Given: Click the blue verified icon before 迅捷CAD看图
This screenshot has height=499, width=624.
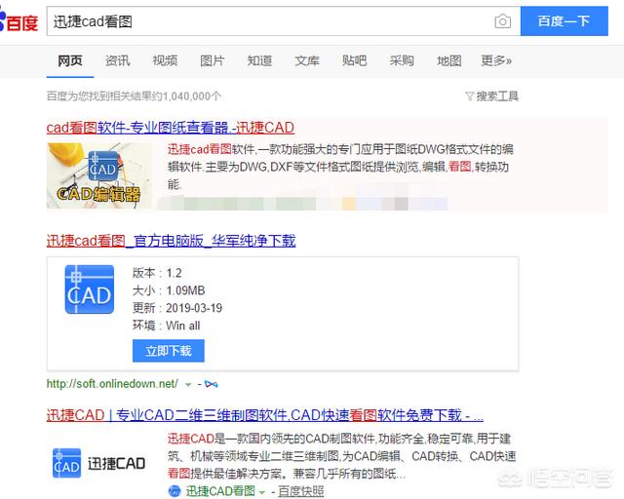Looking at the screenshot, I should tap(175, 490).
